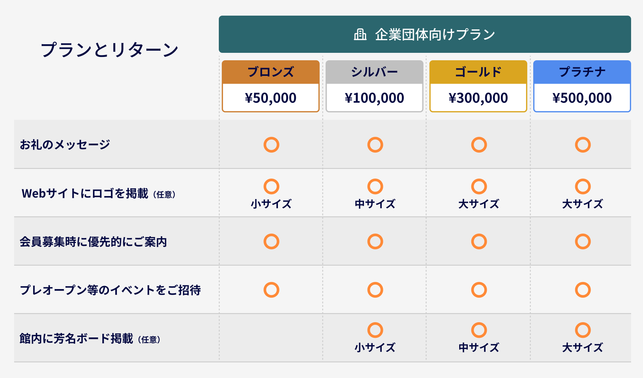The width and height of the screenshot is (643, 378).
Task: Click the ¥500,000 price box
Action: pyautogui.click(x=582, y=98)
